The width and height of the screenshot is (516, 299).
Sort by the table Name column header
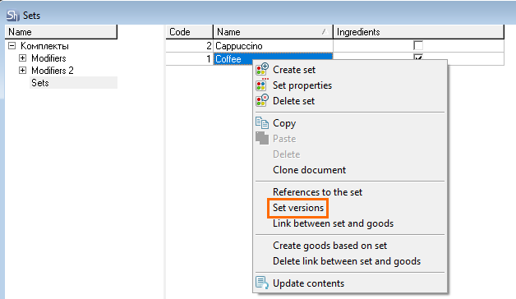click(273, 32)
